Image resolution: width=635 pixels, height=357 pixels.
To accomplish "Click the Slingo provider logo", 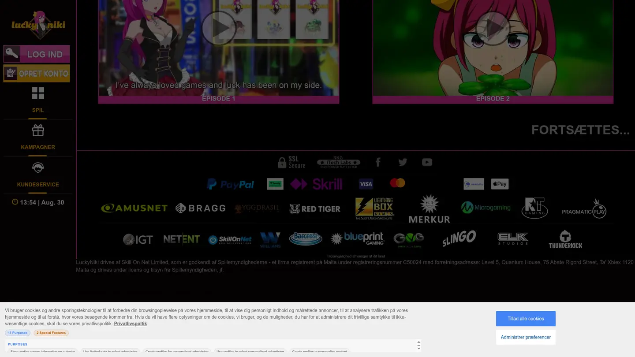I will [x=459, y=238].
